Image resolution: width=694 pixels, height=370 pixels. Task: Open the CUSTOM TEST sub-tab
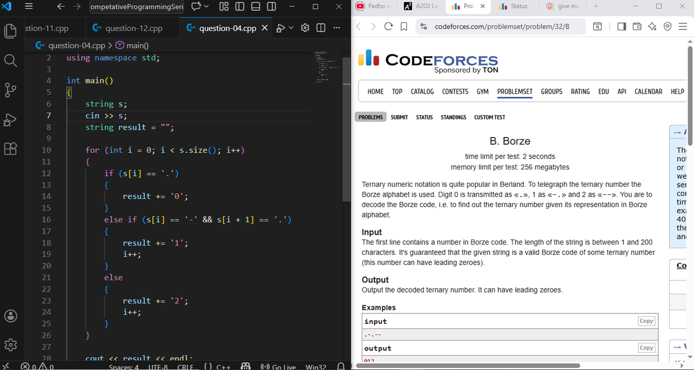490,117
